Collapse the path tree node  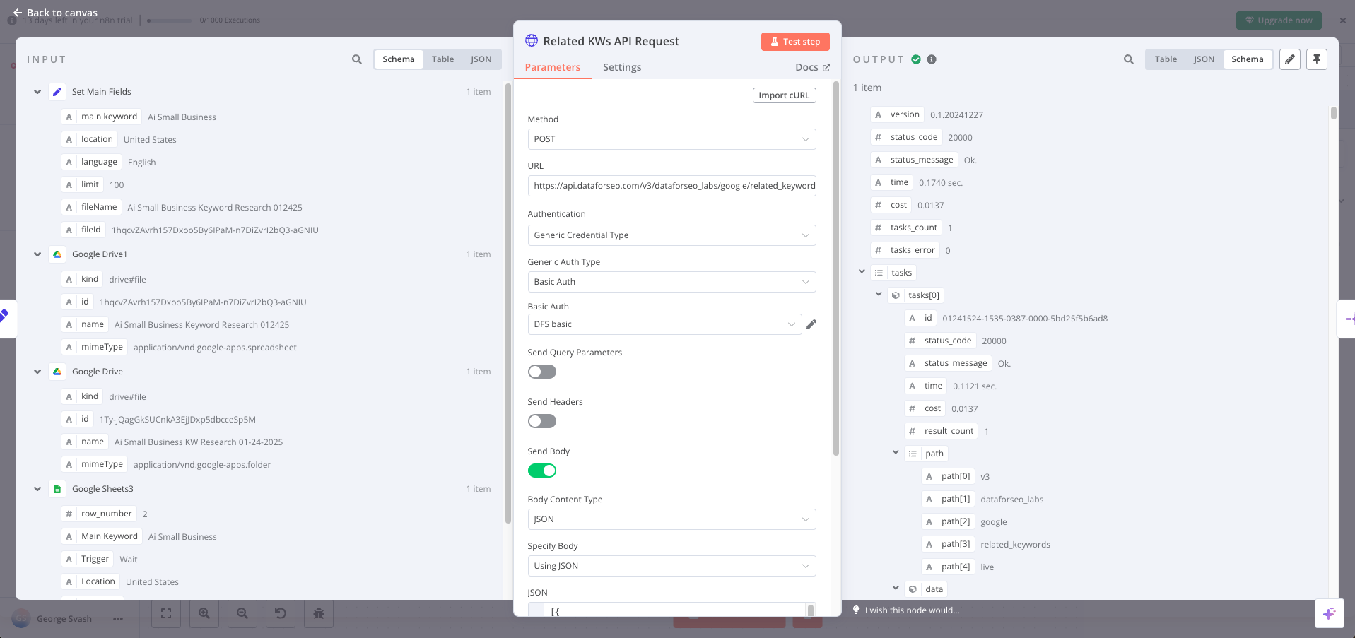tap(896, 453)
